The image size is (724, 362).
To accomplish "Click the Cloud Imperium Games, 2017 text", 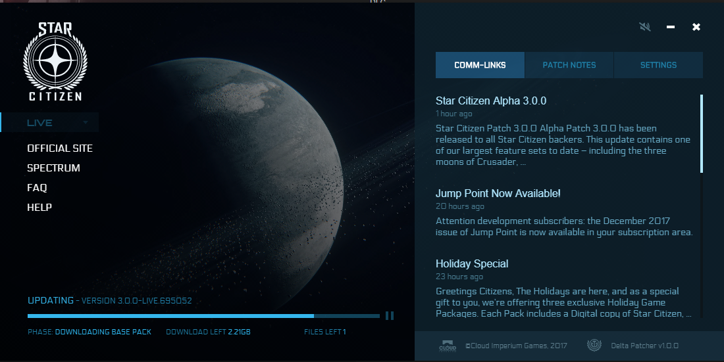I will click(516, 346).
